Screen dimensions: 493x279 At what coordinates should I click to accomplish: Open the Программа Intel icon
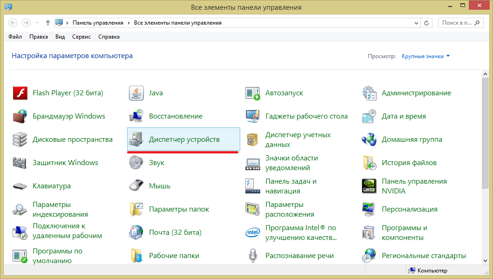[253, 232]
